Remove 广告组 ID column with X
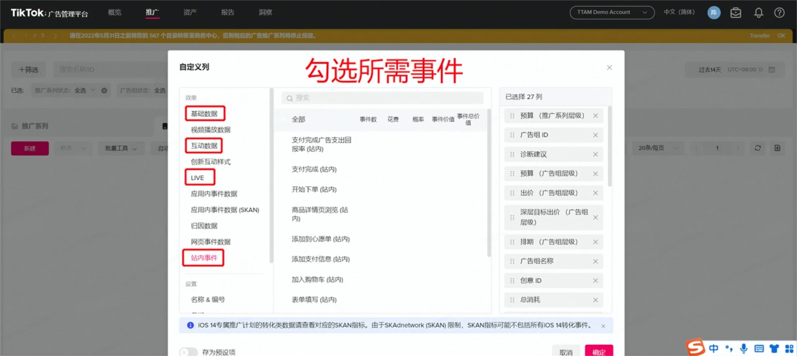Viewport: 797px width, 356px height. pos(595,135)
